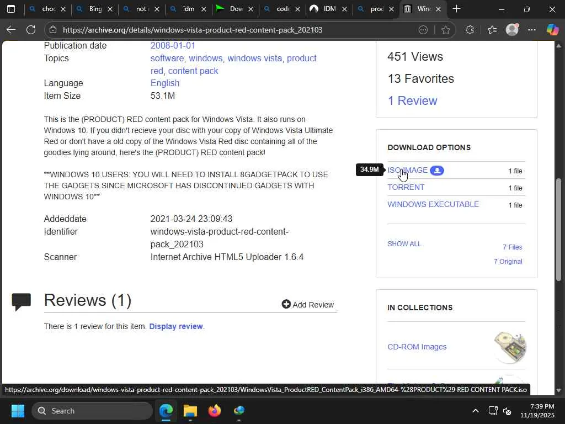Open the 1 Review link
Screen dimensions: 565x424
point(412,100)
